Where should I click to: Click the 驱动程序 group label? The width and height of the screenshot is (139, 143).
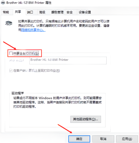(17, 93)
